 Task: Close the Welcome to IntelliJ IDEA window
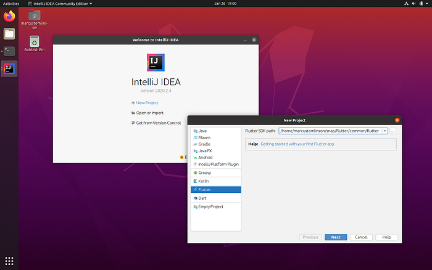pyautogui.click(x=254, y=39)
